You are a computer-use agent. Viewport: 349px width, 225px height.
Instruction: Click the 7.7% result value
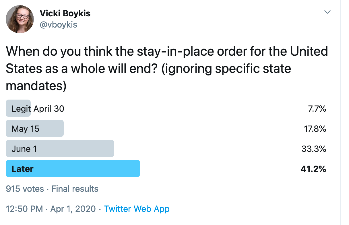pyautogui.click(x=317, y=109)
